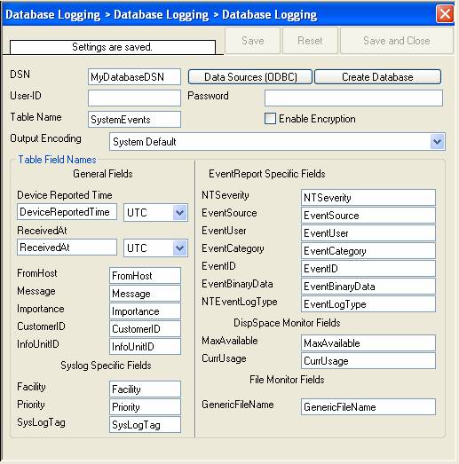The height and width of the screenshot is (464, 459).
Task: Expand Device Reported Time UTC dropdown
Action: [x=180, y=212]
